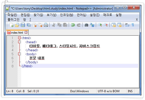This screenshot has height=100, width=145.
Task: Open Find using the binoculars icon
Action: (87, 25)
